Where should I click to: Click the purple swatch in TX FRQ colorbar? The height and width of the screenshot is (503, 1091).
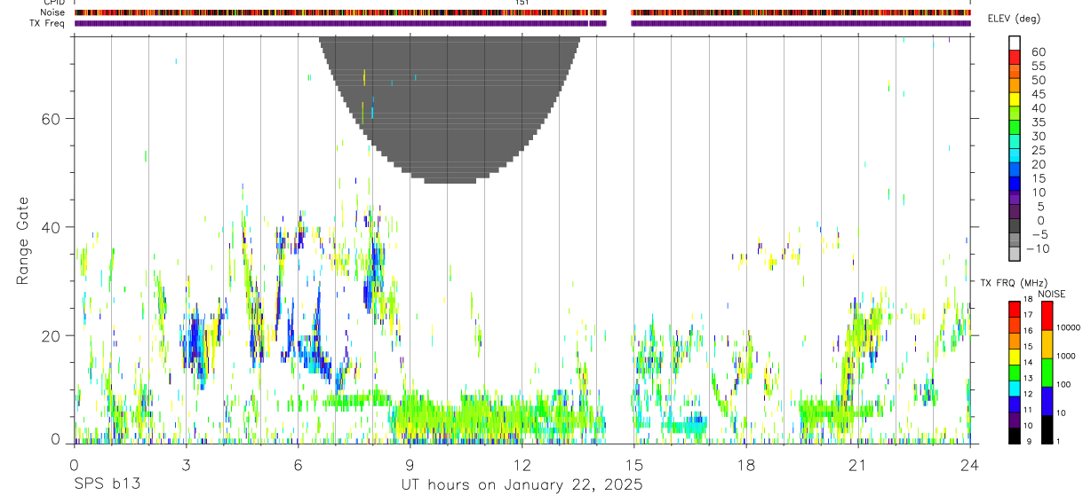click(x=1015, y=421)
